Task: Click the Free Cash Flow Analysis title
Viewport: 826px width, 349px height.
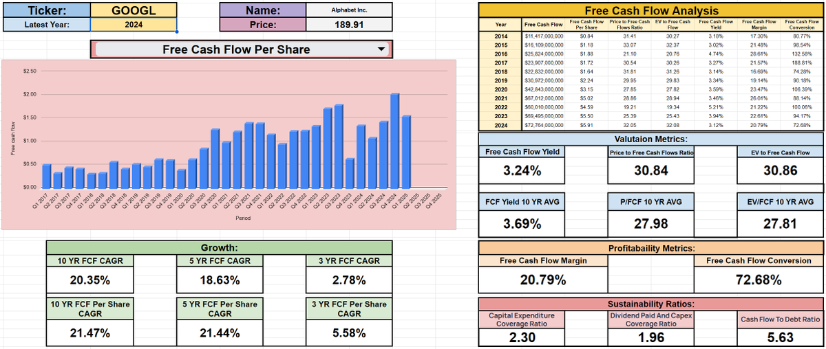Action: coord(651,10)
